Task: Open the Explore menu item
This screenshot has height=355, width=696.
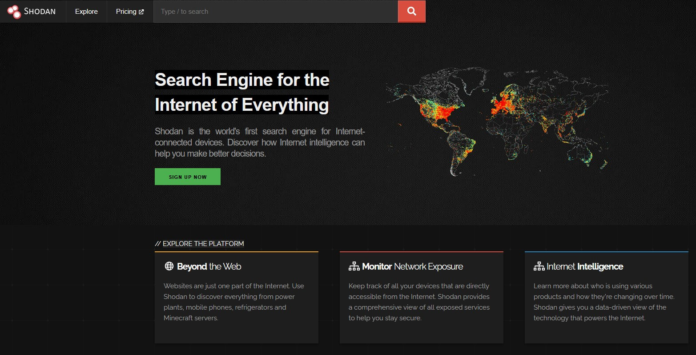Action: tap(86, 12)
